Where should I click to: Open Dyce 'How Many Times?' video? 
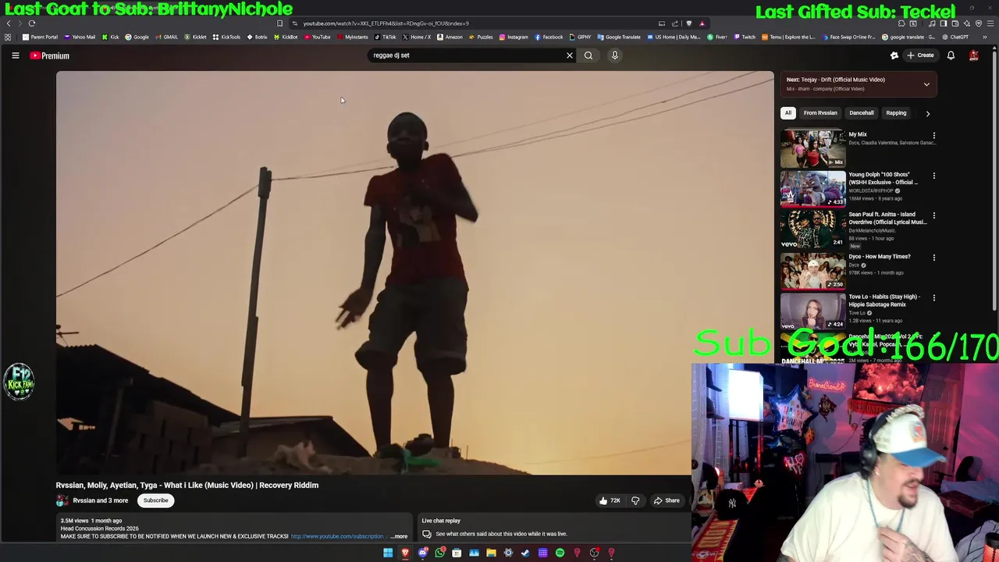pyautogui.click(x=813, y=270)
